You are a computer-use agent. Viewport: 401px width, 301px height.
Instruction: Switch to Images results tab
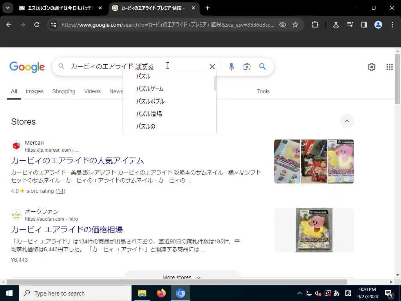point(34,91)
